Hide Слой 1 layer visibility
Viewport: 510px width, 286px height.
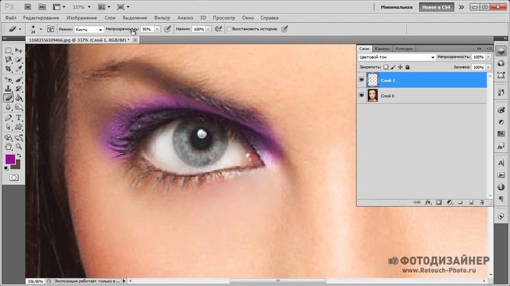tap(361, 79)
